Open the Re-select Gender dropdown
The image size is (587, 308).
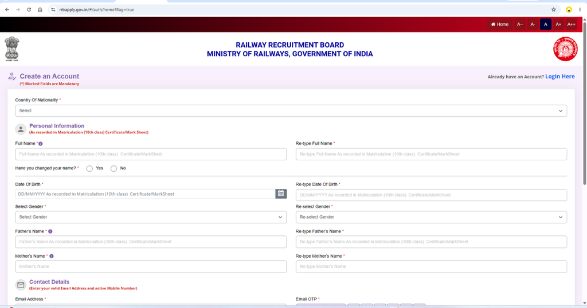[x=431, y=217]
